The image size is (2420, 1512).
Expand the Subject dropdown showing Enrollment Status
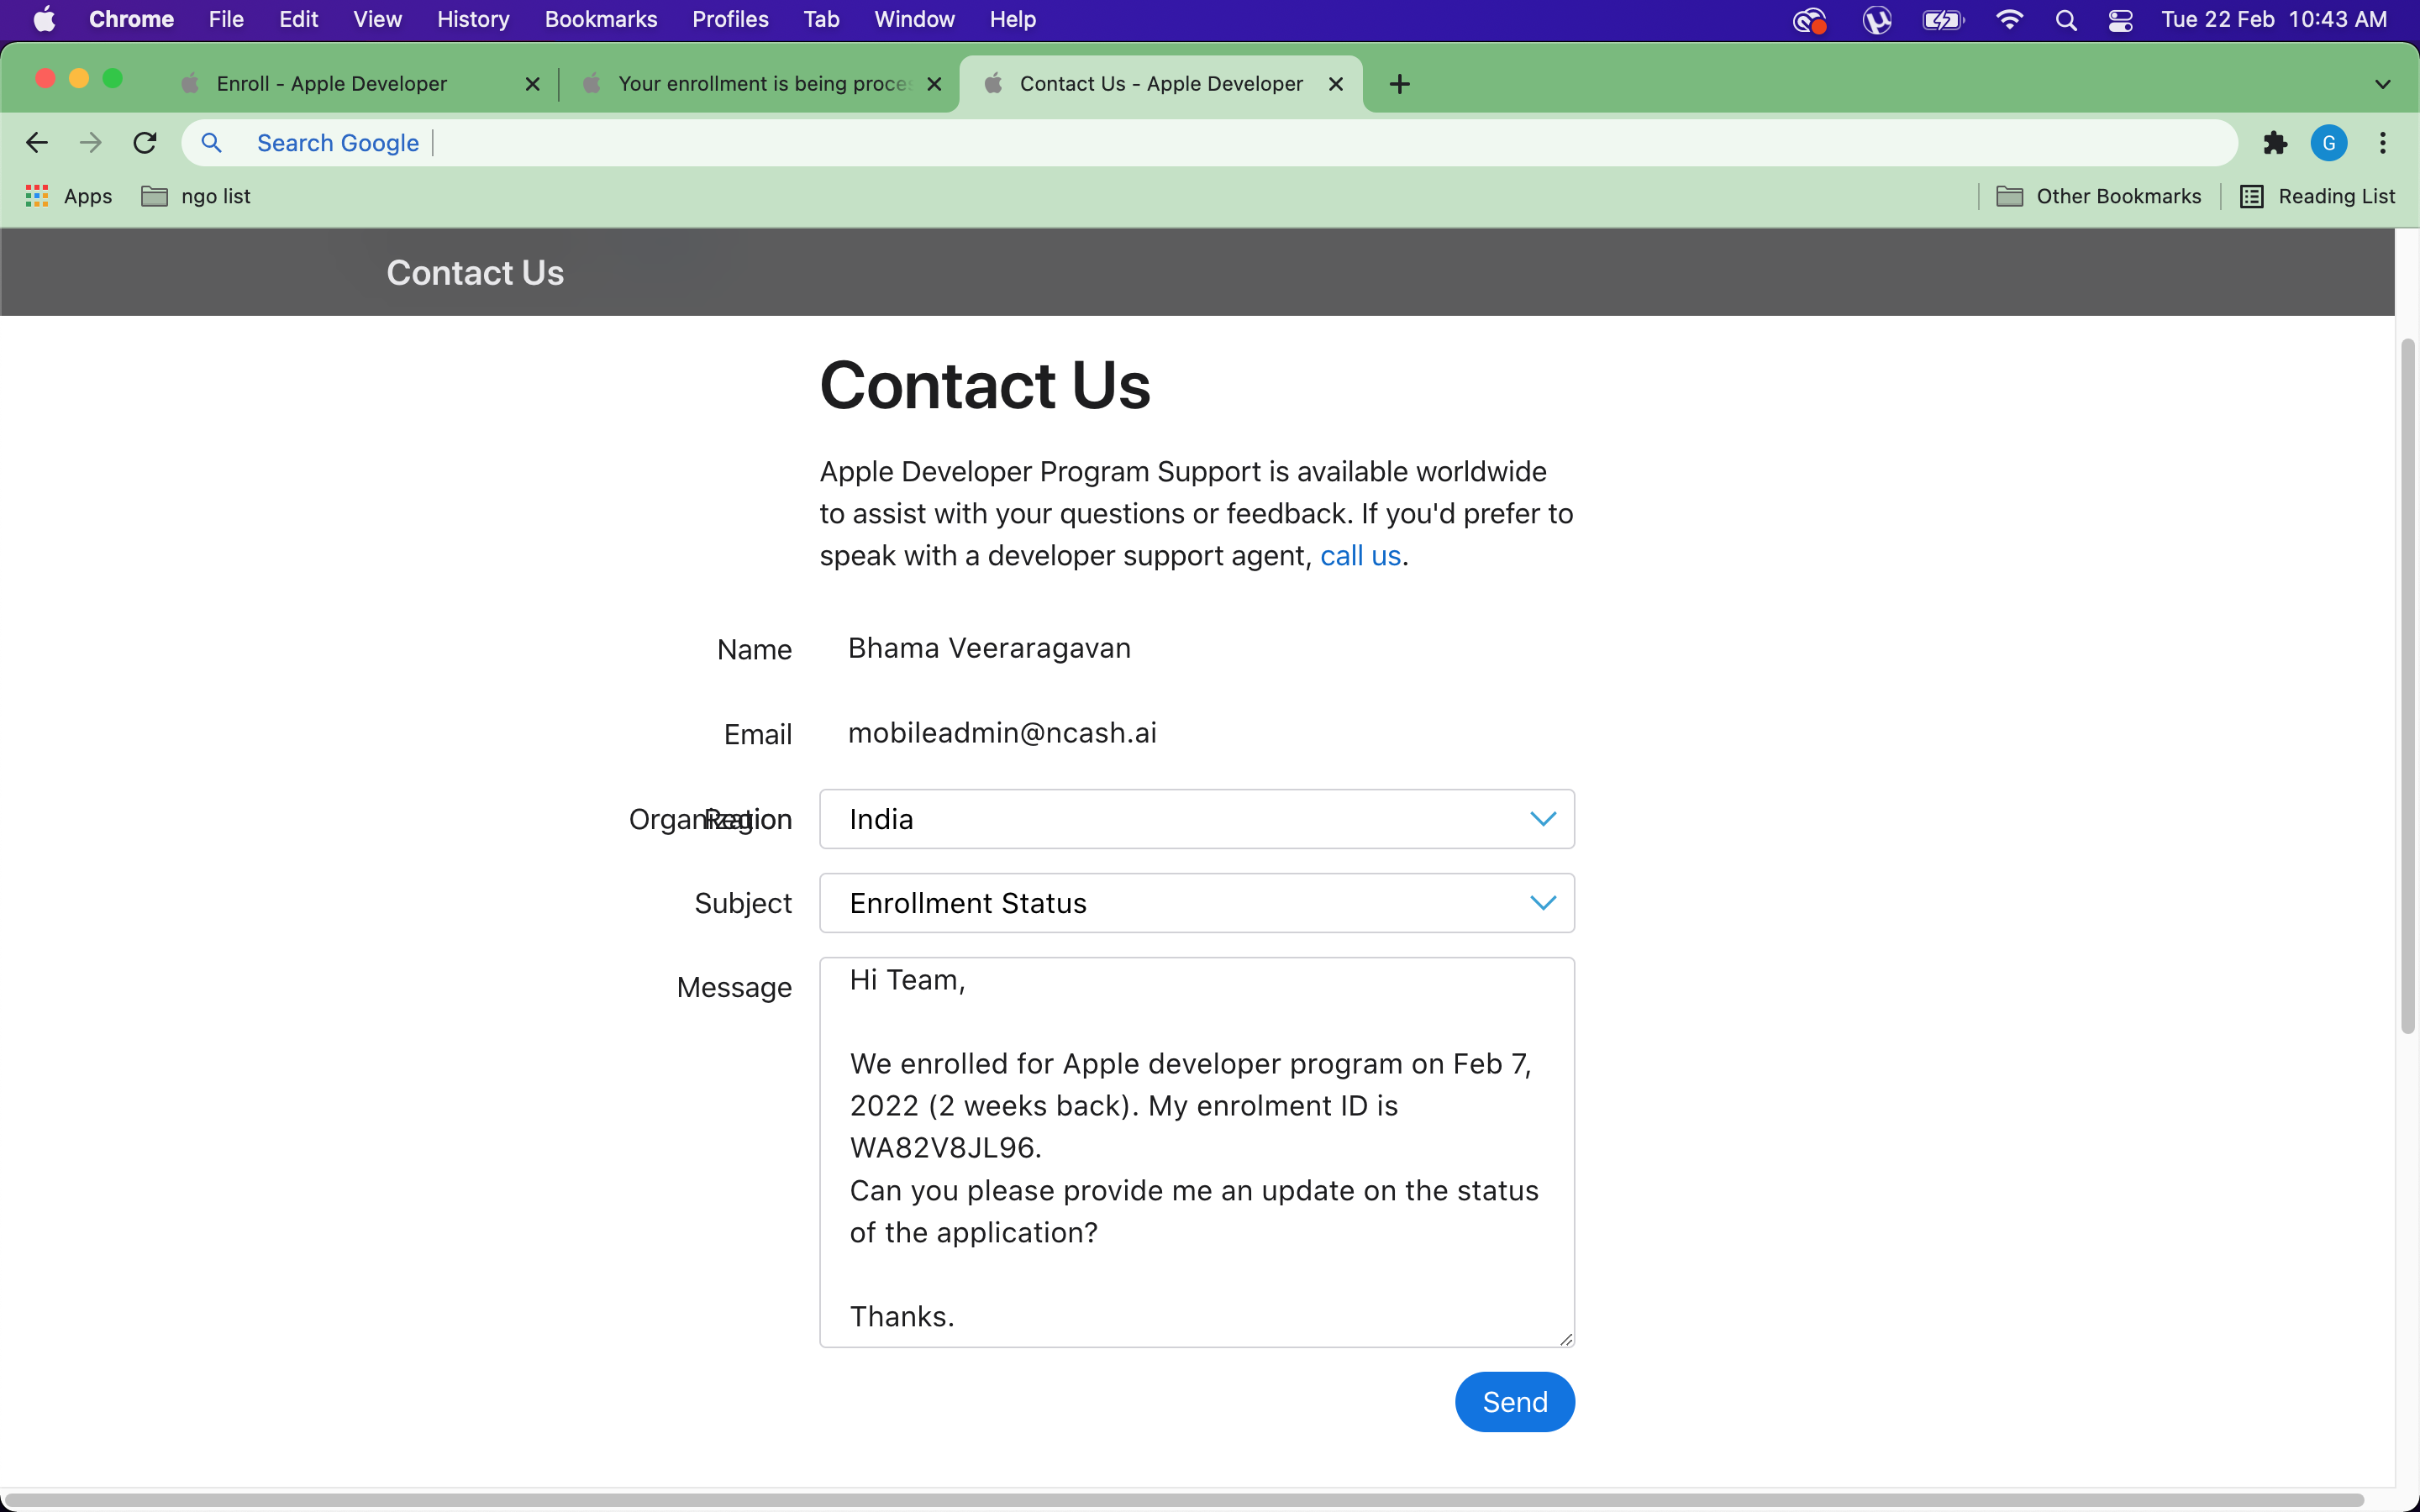click(x=1197, y=903)
